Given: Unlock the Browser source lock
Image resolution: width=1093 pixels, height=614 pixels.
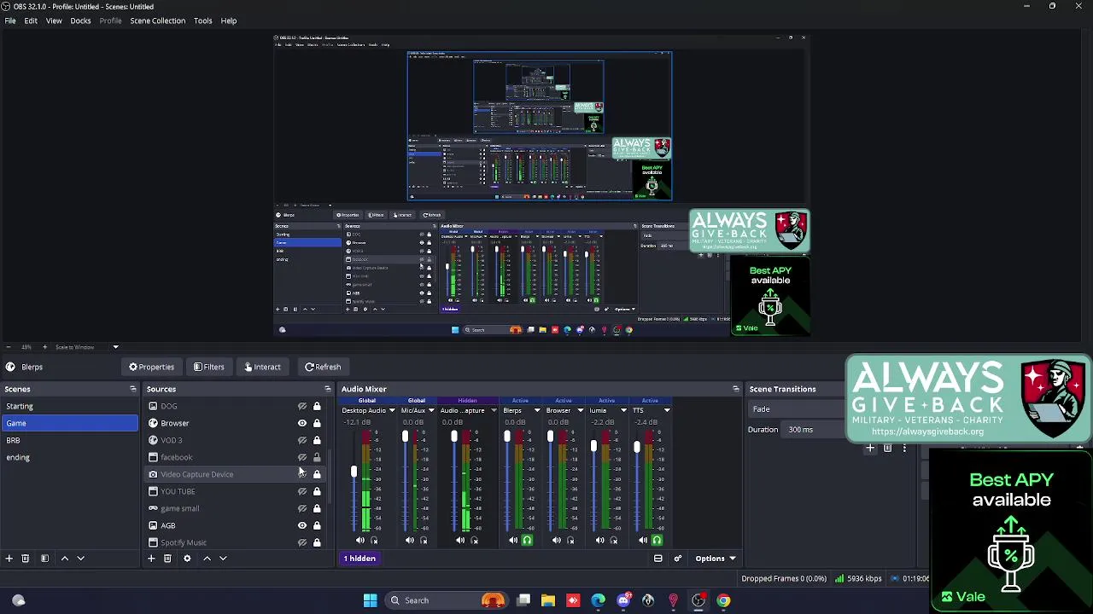Looking at the screenshot, I should tap(317, 423).
